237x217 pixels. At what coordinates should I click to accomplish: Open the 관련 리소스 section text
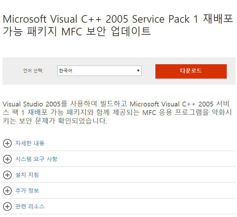30,206
